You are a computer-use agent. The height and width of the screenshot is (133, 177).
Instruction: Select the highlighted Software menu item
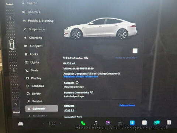point(42,109)
